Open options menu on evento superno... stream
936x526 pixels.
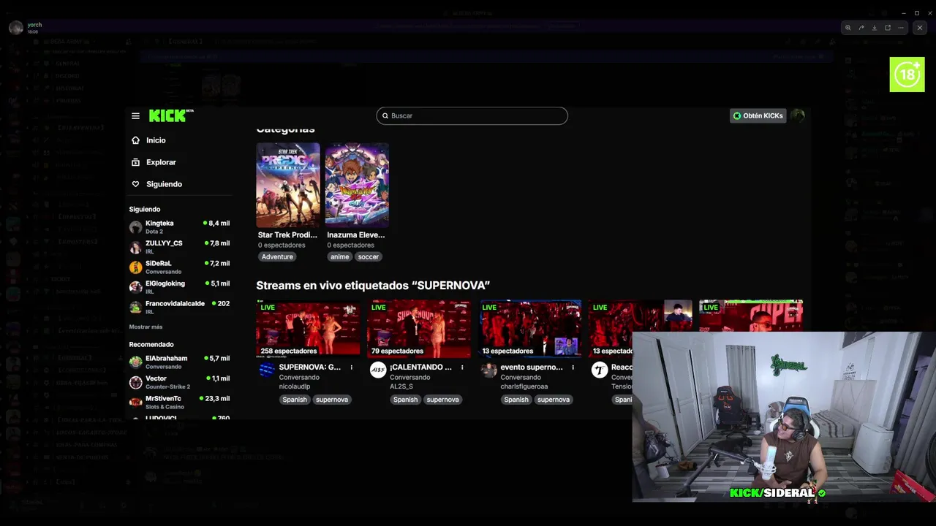point(573,367)
